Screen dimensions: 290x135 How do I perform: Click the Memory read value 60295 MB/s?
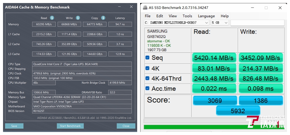pos(44,24)
